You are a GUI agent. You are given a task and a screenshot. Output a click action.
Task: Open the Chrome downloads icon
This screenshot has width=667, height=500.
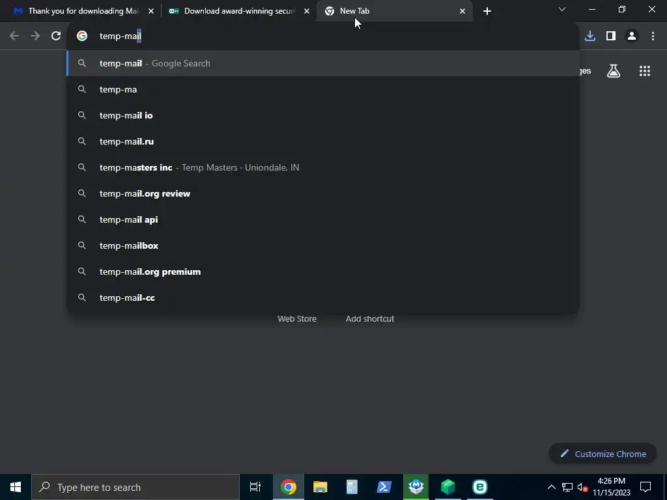pos(590,36)
